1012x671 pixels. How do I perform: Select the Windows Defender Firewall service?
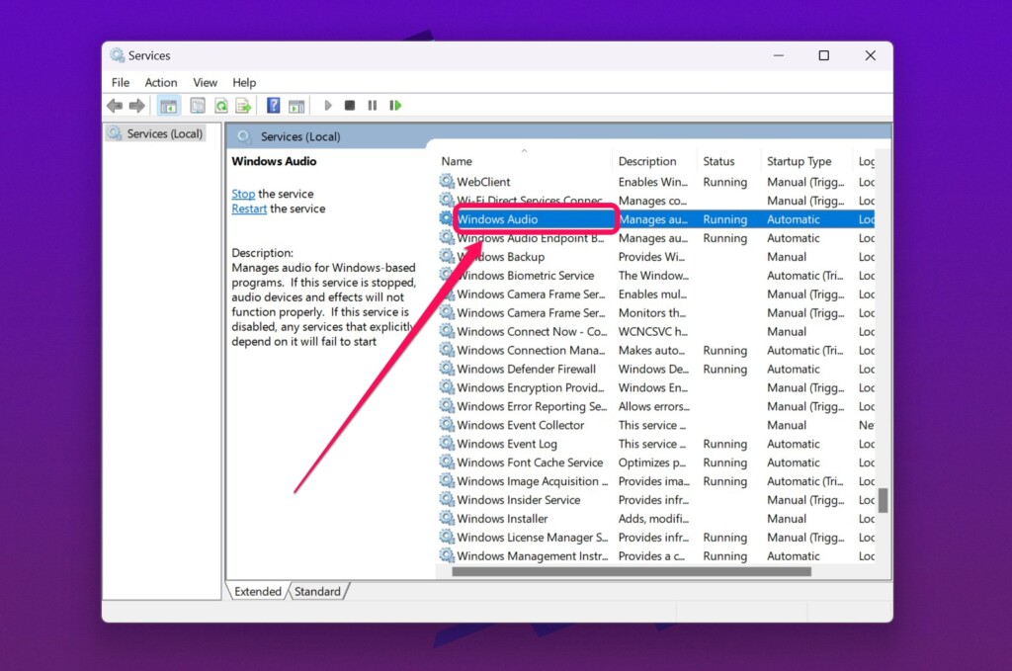point(526,369)
